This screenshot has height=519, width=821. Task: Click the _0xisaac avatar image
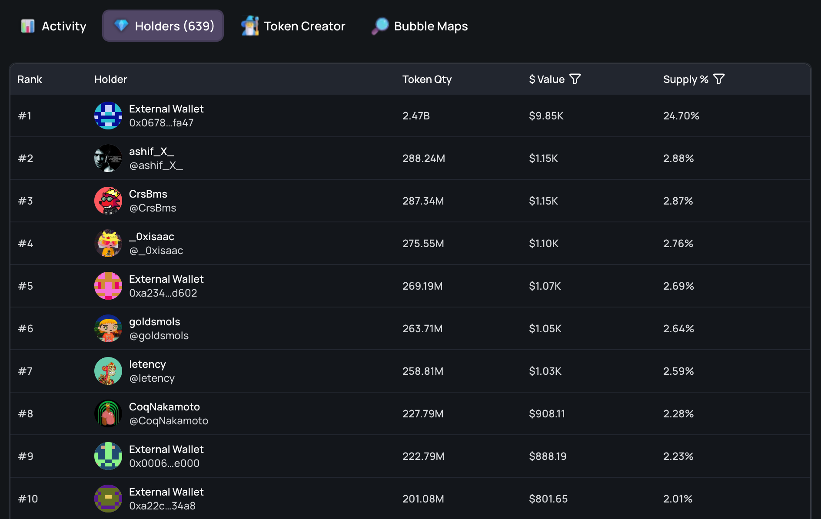pos(108,243)
